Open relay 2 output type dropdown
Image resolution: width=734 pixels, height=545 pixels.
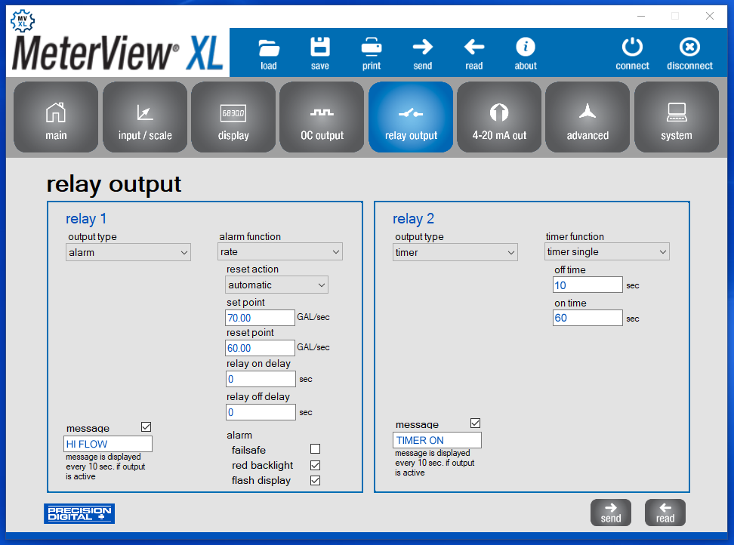[x=455, y=252]
